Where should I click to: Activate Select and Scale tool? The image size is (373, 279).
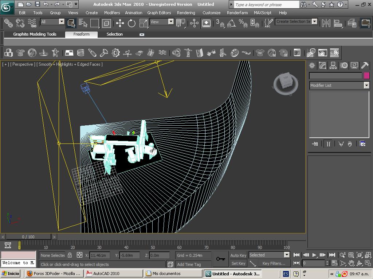(x=144, y=23)
